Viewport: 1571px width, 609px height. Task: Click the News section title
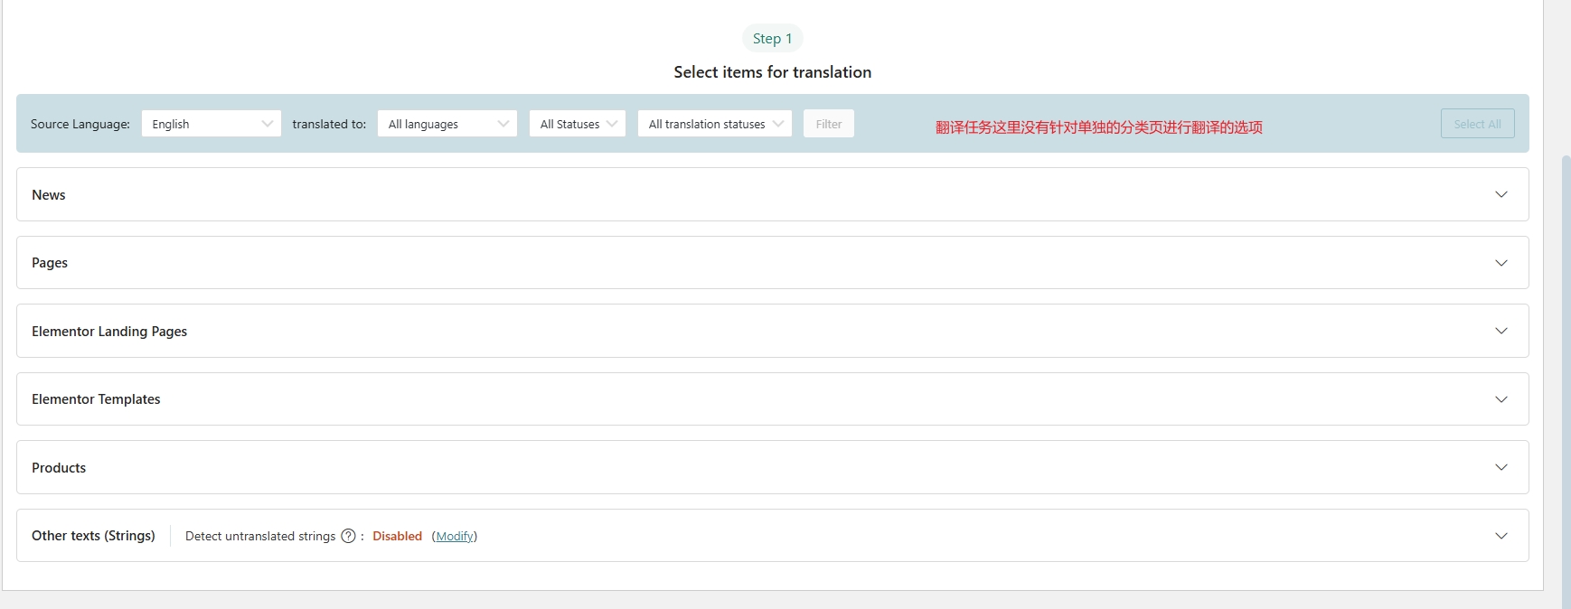(x=49, y=195)
